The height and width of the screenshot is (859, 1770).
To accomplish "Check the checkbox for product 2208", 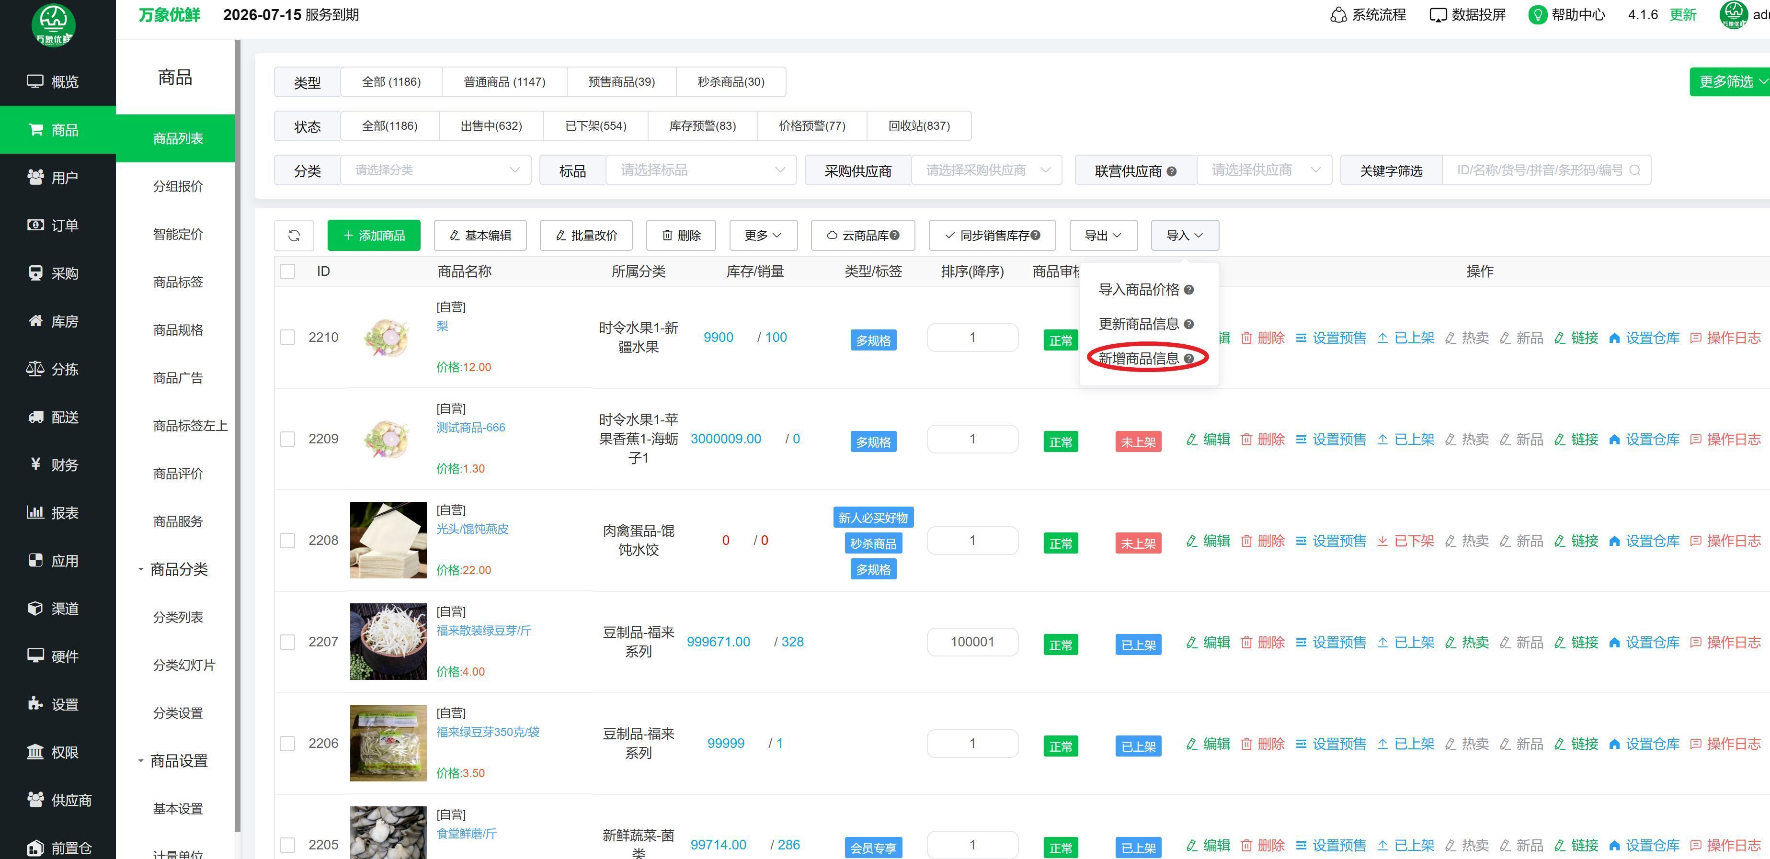I will [287, 541].
